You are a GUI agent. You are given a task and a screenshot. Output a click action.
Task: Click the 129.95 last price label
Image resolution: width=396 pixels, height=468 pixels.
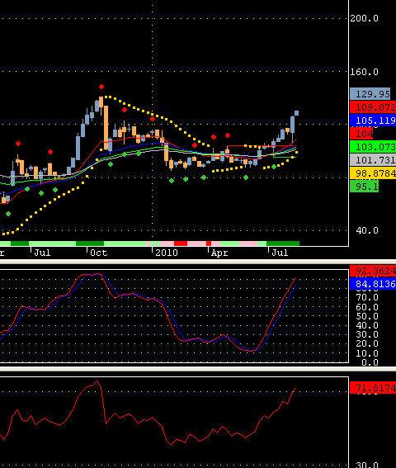pos(370,94)
